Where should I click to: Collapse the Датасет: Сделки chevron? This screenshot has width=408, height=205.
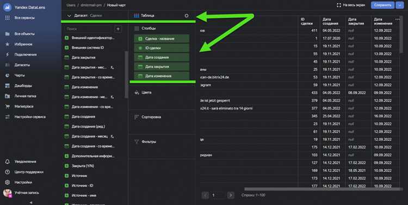click(x=69, y=16)
